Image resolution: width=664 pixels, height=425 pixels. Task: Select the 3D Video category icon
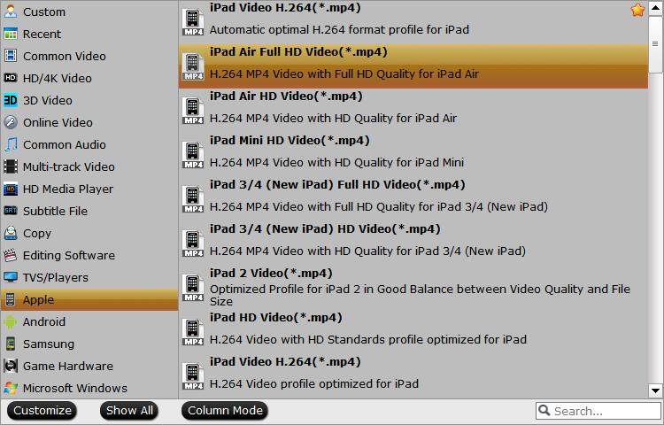[x=11, y=100]
